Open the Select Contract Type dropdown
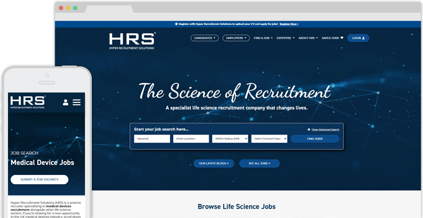 point(269,139)
